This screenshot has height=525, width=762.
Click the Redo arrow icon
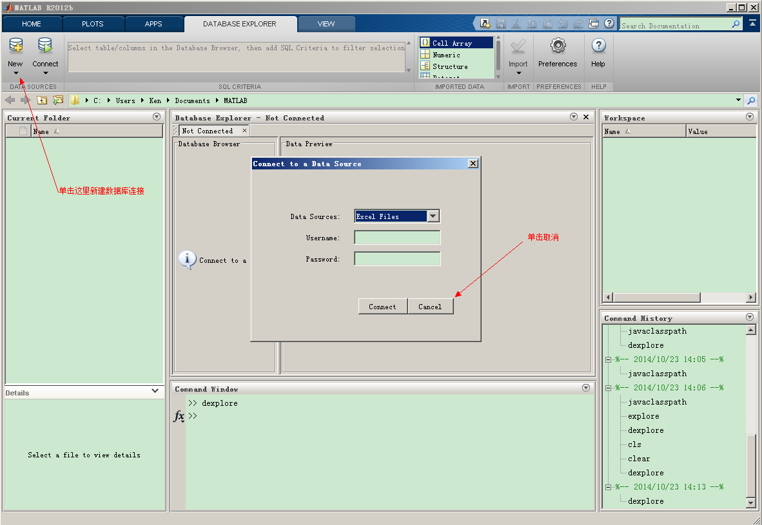[x=578, y=23]
